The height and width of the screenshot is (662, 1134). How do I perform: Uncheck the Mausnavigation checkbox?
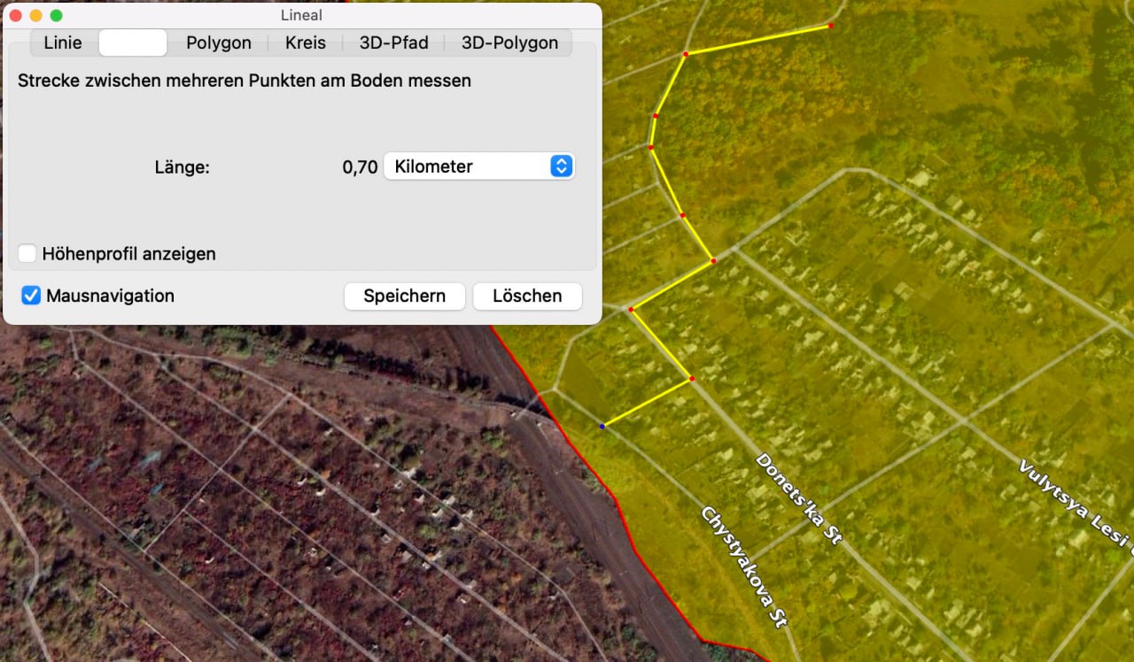(31, 296)
